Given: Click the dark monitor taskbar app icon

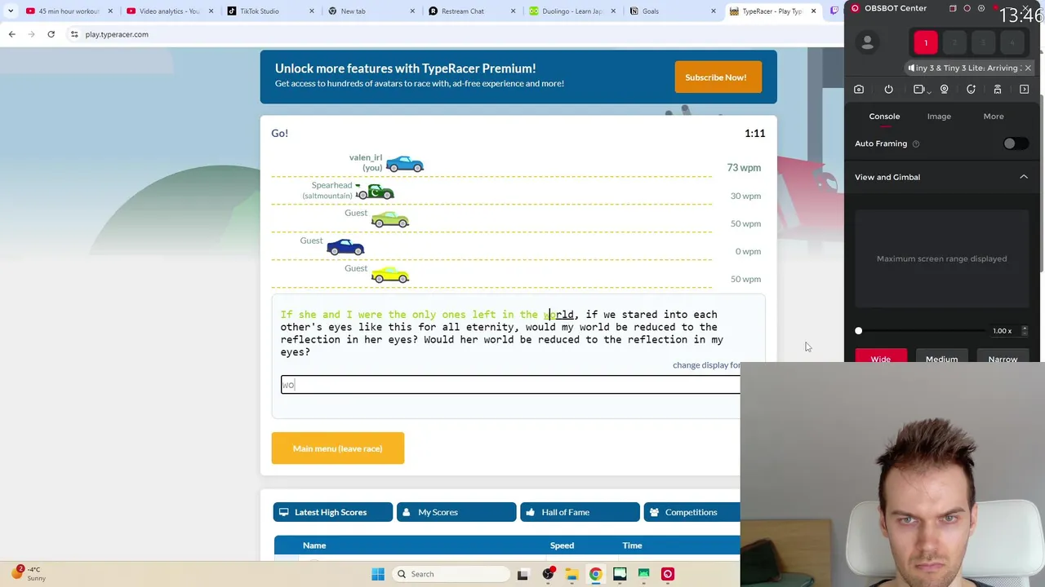Looking at the screenshot, I should 620,574.
